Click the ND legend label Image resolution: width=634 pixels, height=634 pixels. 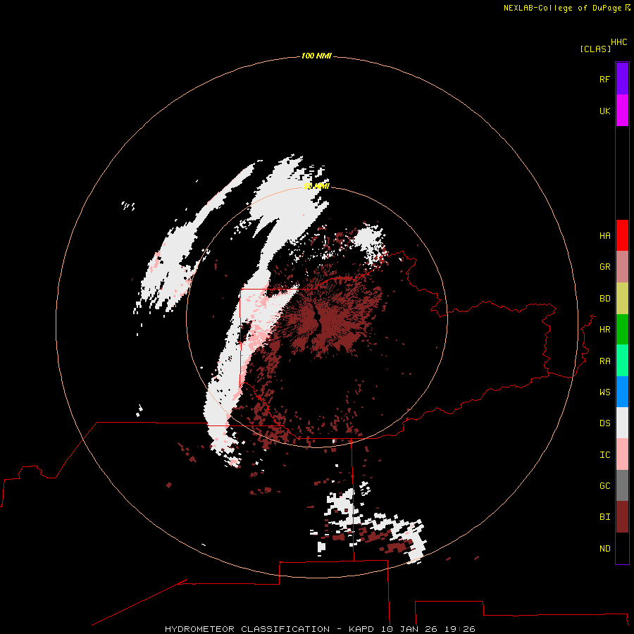pyautogui.click(x=604, y=549)
